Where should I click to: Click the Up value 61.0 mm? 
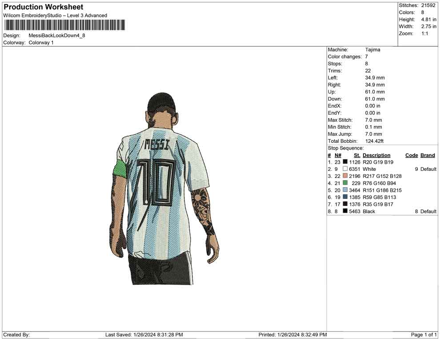[375, 92]
